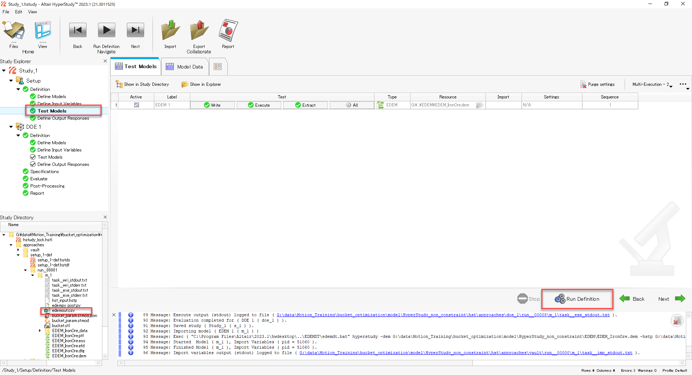The height and width of the screenshot is (375, 692).
Task: Click the Write test button
Action: click(212, 105)
